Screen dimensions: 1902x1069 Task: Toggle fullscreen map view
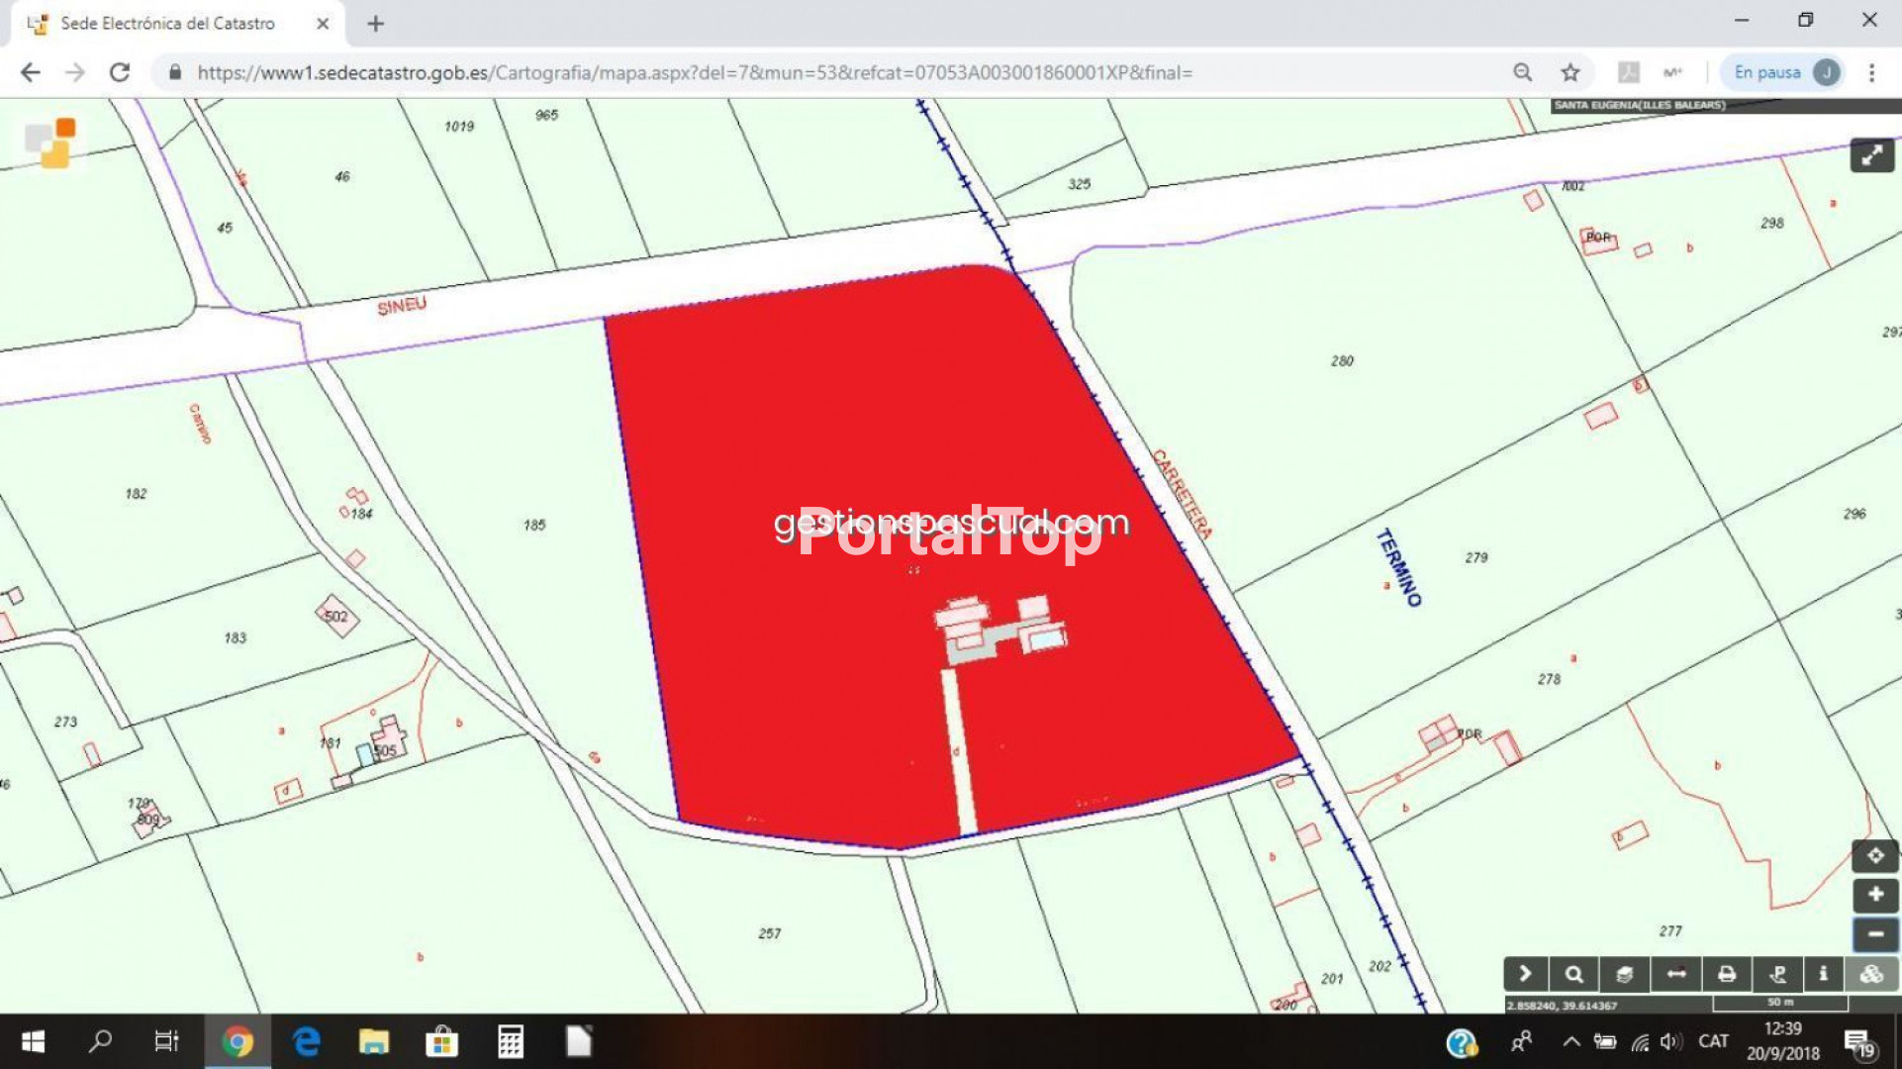coord(1871,155)
